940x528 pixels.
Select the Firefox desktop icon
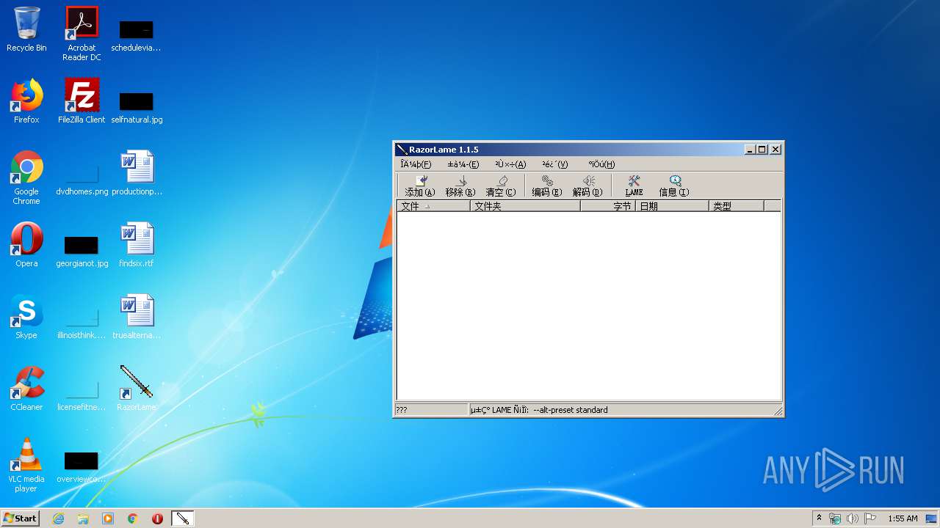pyautogui.click(x=26, y=101)
